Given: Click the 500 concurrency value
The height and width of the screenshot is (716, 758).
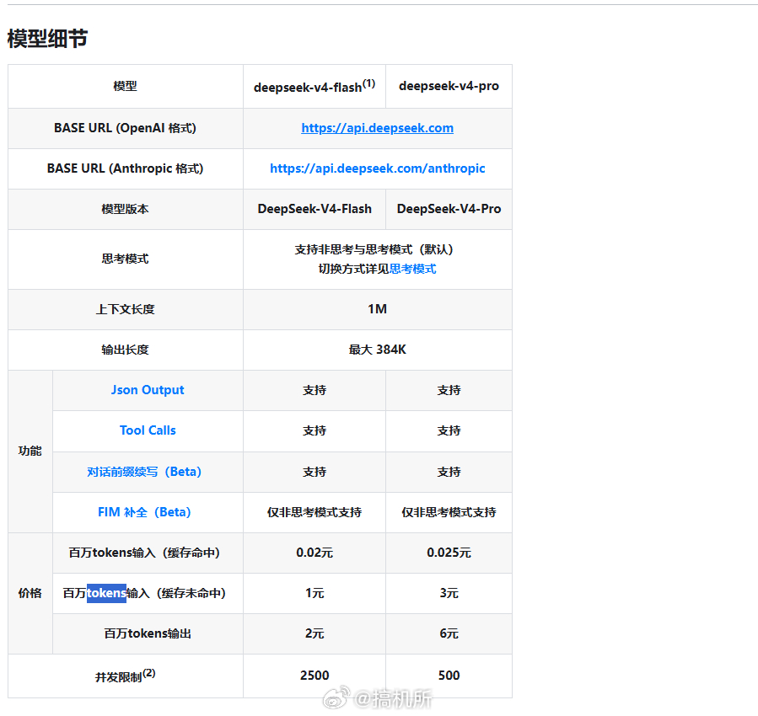Looking at the screenshot, I should [x=449, y=676].
